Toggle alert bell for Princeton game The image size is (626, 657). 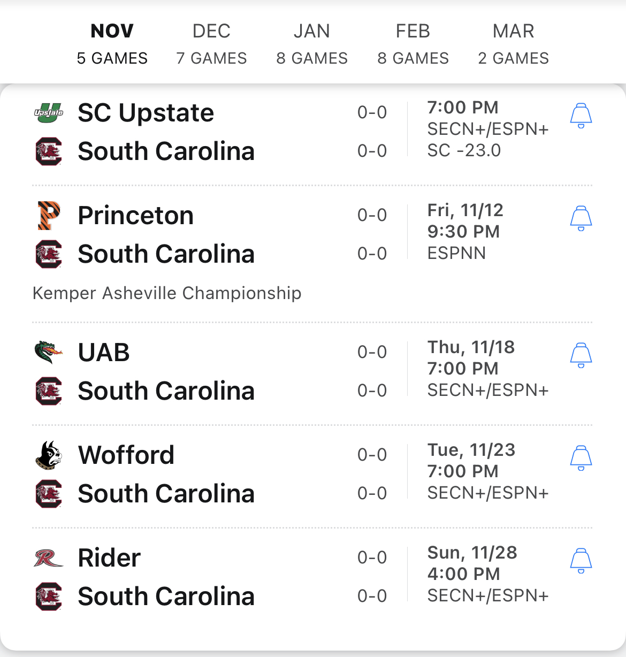581,218
